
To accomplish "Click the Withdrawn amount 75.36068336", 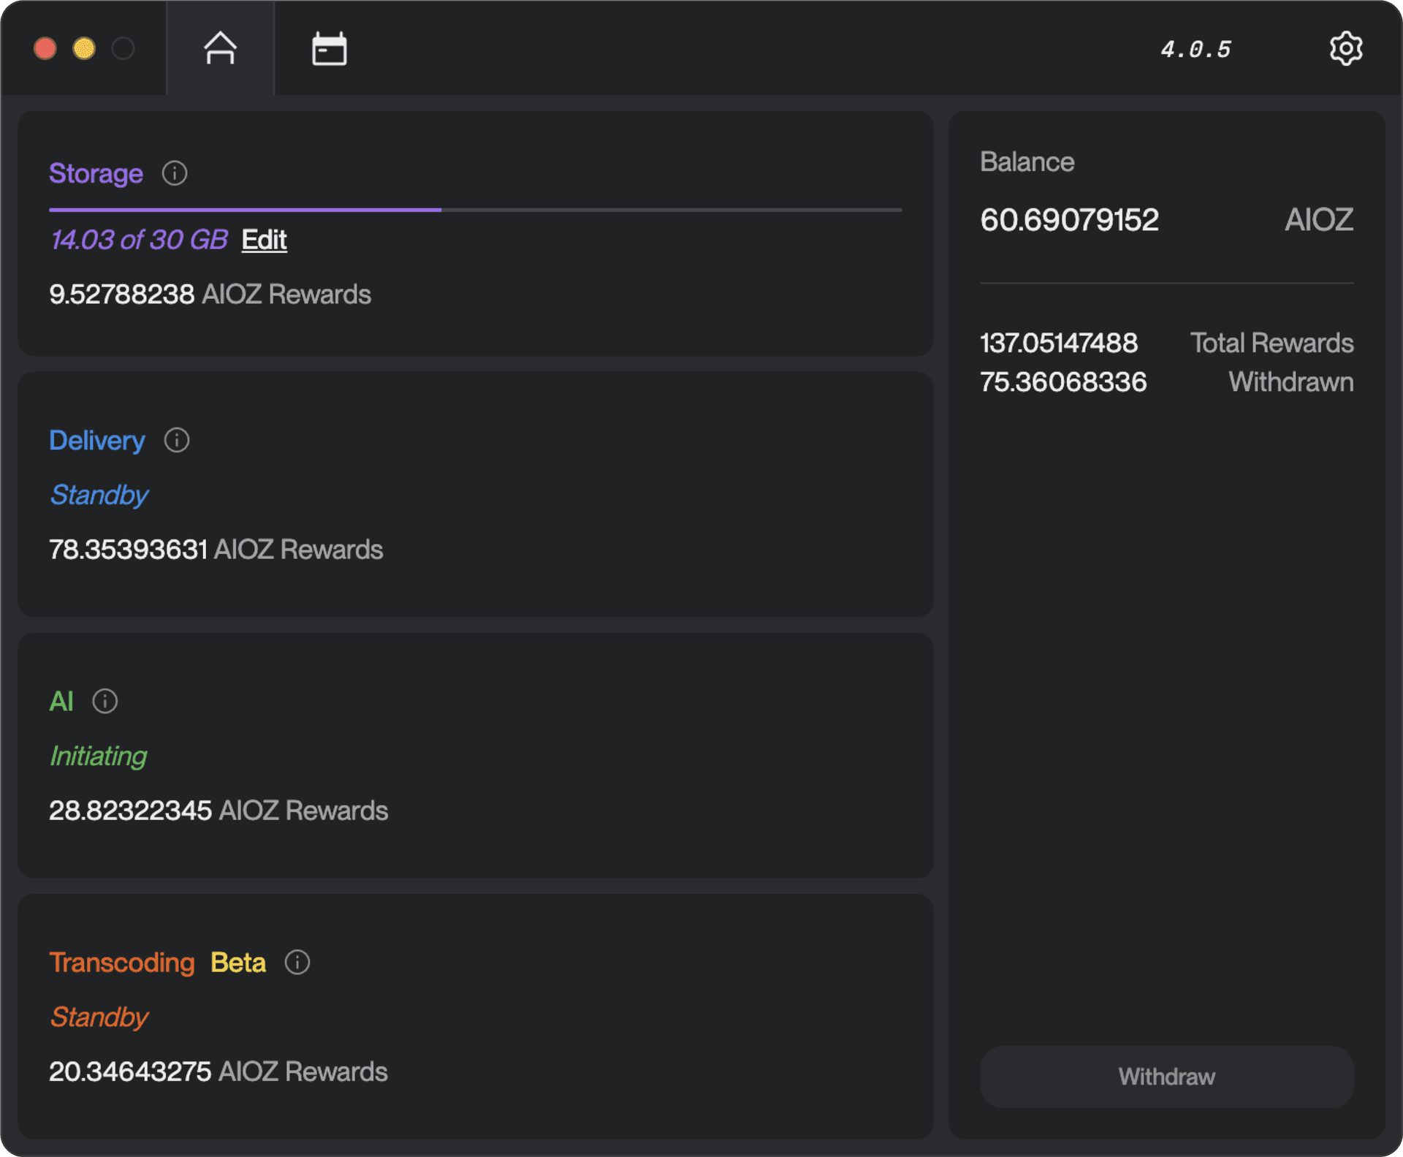I will pyautogui.click(x=1063, y=382).
